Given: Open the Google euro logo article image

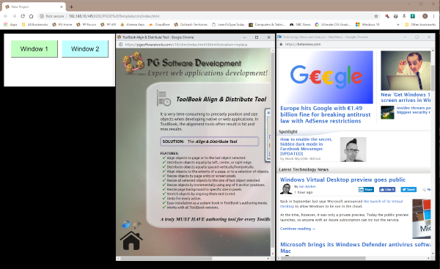Looking at the screenshot, I should click(326, 77).
